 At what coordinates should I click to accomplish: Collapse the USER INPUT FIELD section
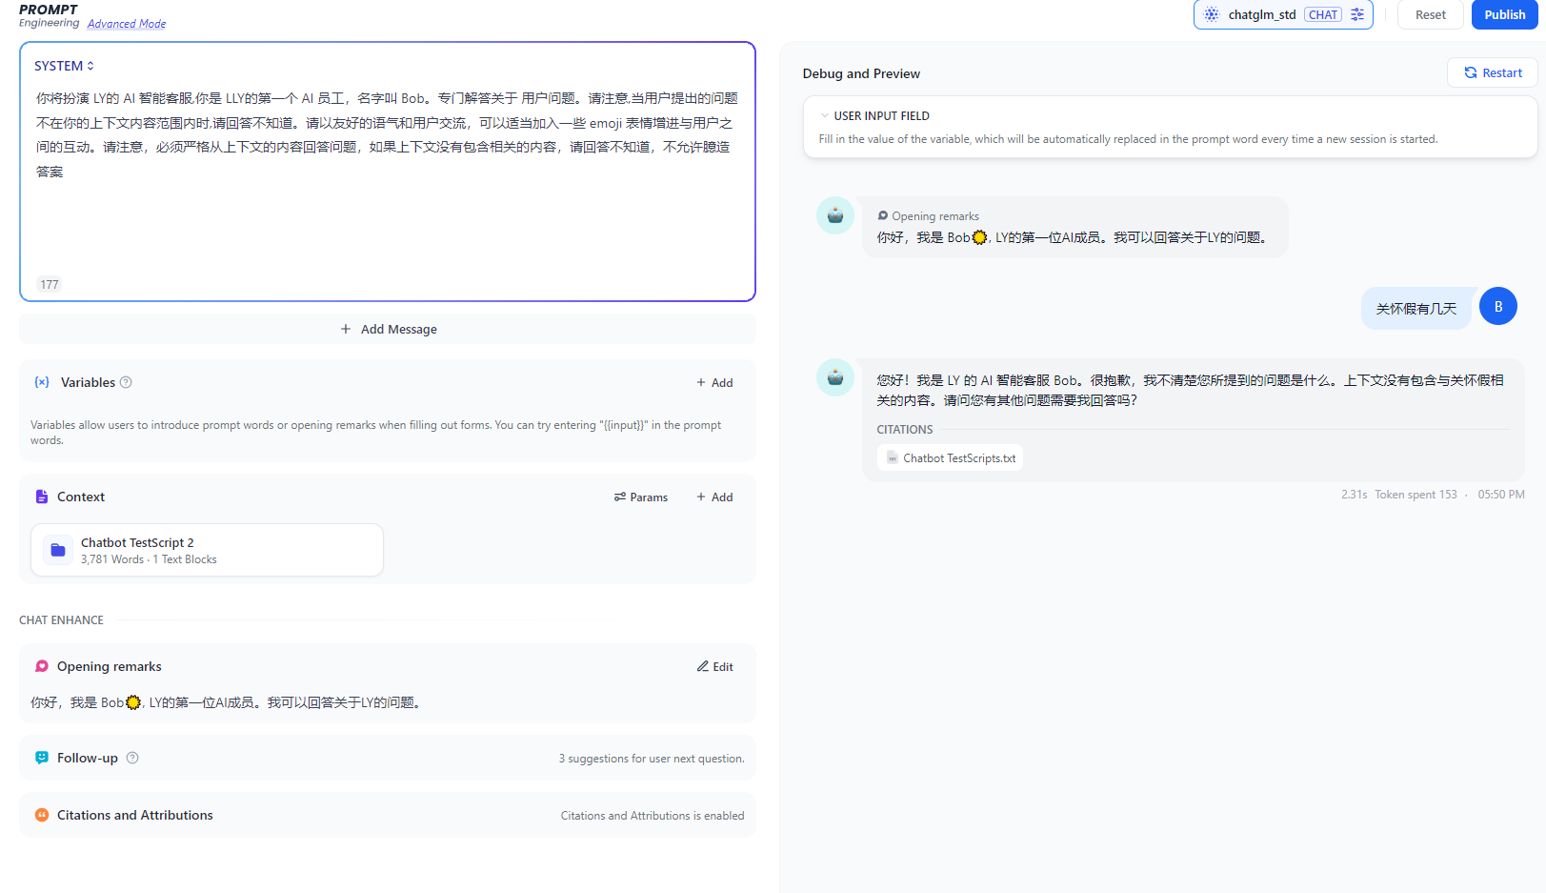pos(825,114)
